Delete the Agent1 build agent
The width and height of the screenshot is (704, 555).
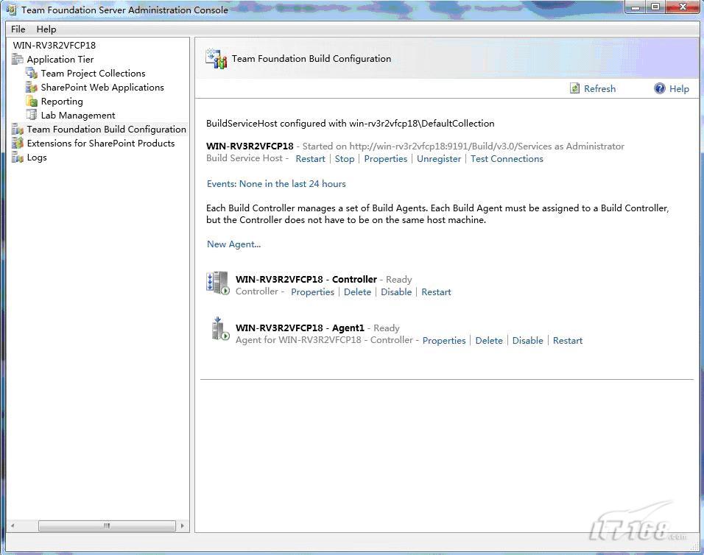[489, 341]
